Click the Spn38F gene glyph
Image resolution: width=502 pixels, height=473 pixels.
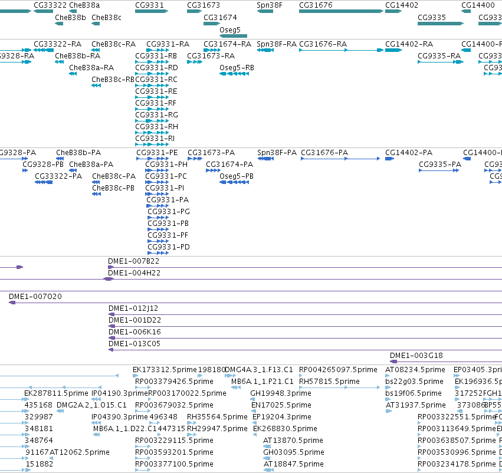[265, 11]
